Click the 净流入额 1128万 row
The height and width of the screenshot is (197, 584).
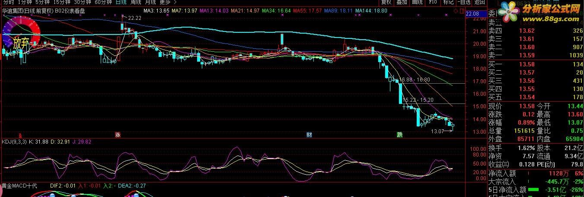(x=536, y=173)
